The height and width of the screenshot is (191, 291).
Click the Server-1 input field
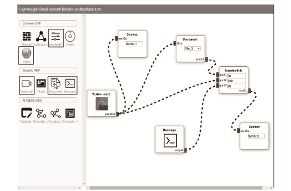134,44
